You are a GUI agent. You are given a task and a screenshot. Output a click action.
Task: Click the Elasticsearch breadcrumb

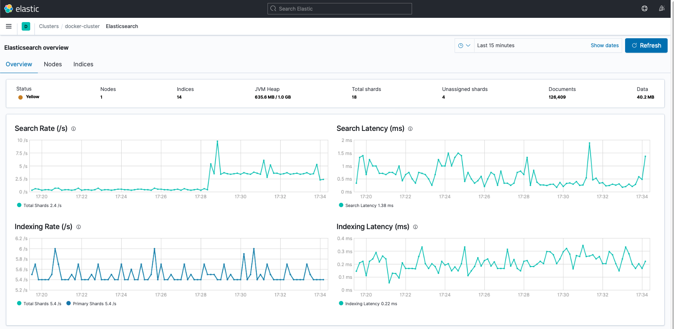[x=122, y=26]
